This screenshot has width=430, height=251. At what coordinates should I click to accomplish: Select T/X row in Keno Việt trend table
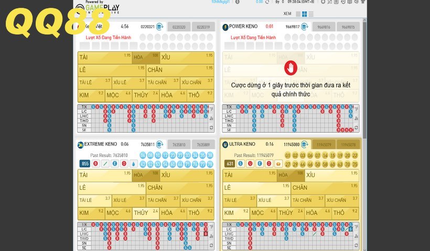tap(84, 107)
